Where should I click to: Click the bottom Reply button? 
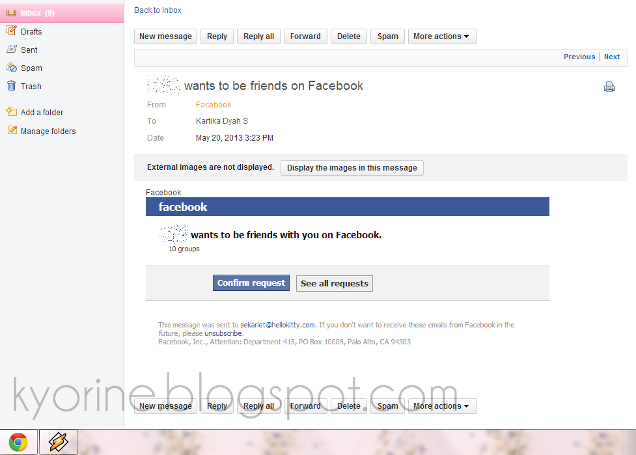(x=217, y=406)
